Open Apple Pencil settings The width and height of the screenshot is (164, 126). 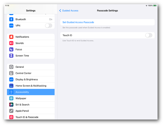(22, 111)
